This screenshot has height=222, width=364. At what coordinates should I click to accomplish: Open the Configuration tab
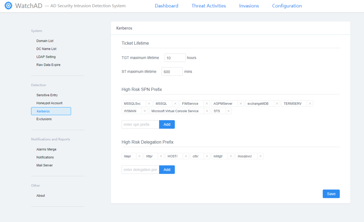[x=287, y=6]
